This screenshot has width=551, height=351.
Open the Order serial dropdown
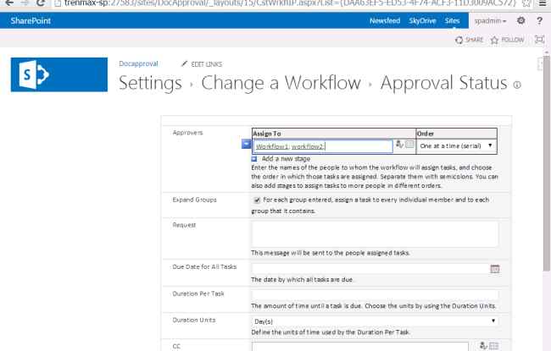tap(456, 145)
